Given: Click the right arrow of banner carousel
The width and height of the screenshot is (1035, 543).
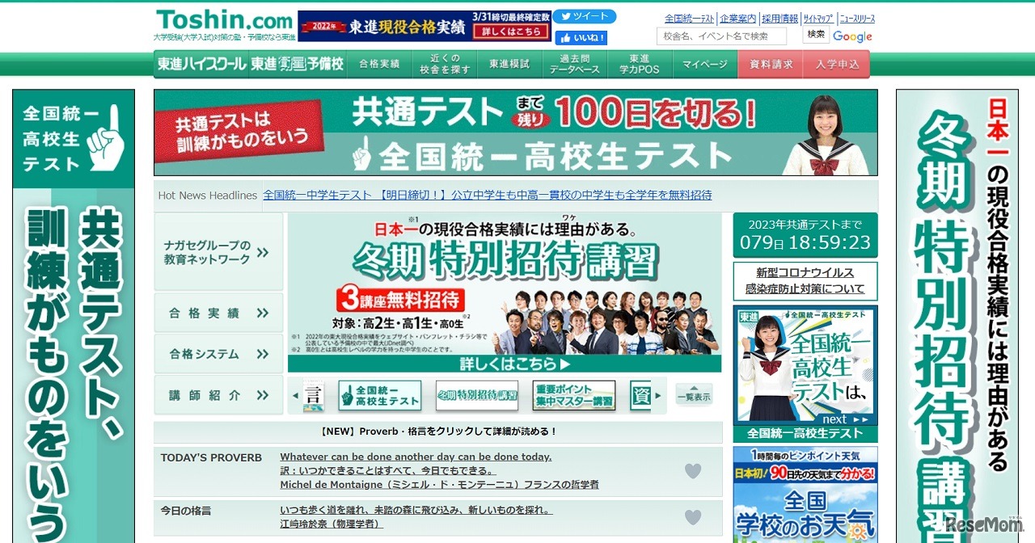Looking at the screenshot, I should (658, 396).
